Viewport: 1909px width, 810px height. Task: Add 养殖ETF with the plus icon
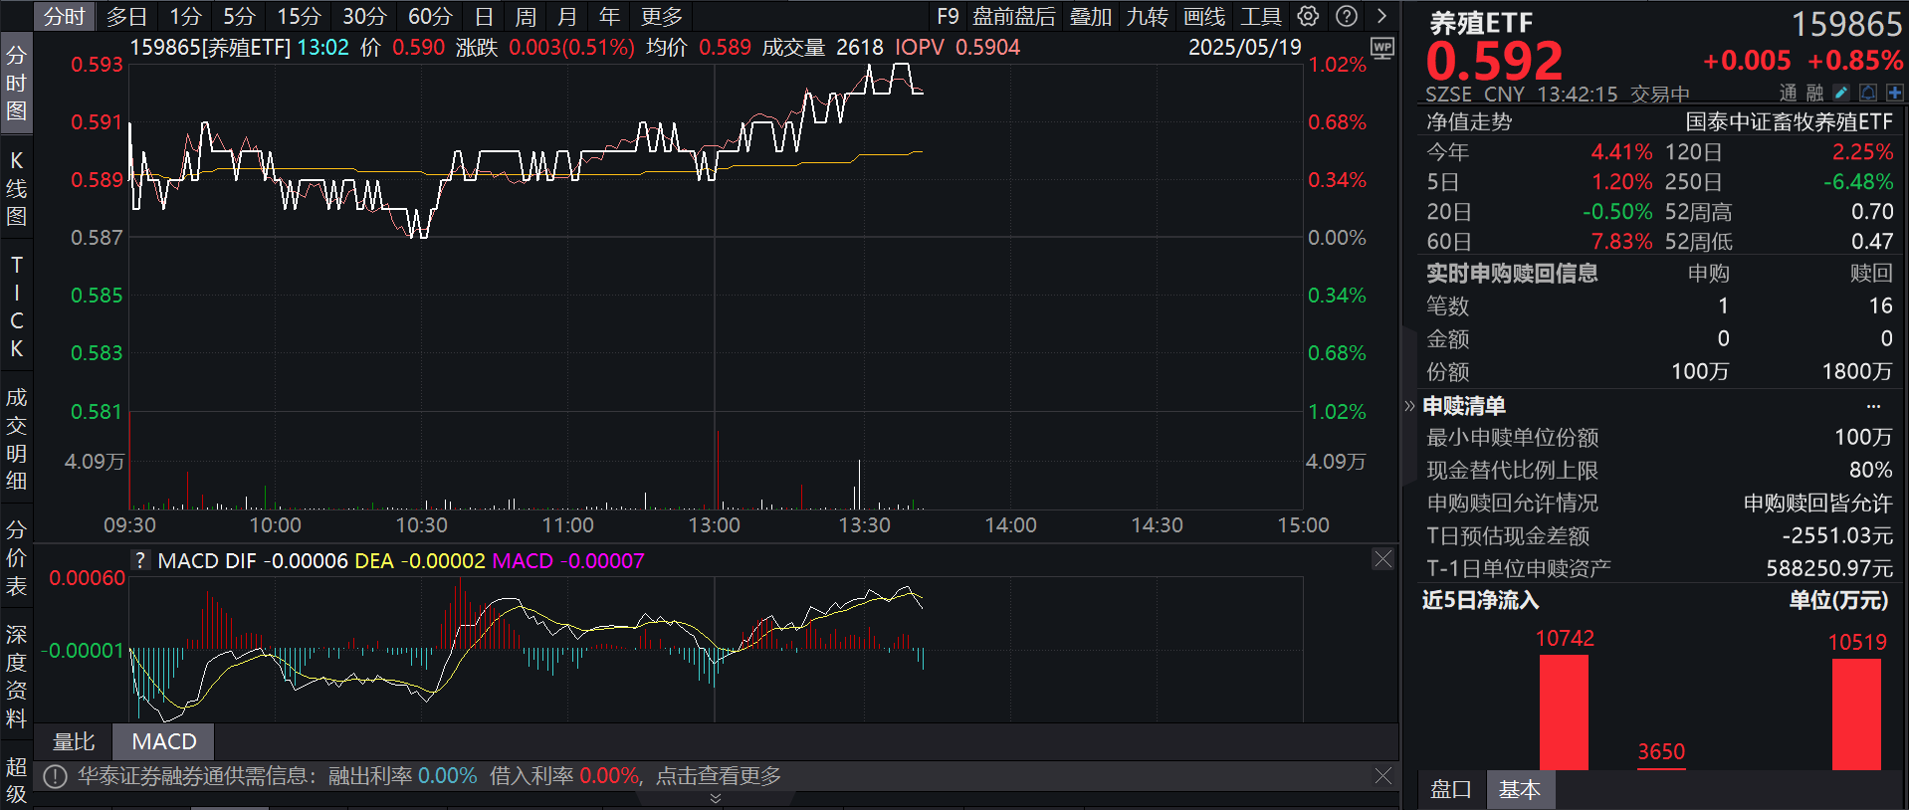click(x=1894, y=93)
